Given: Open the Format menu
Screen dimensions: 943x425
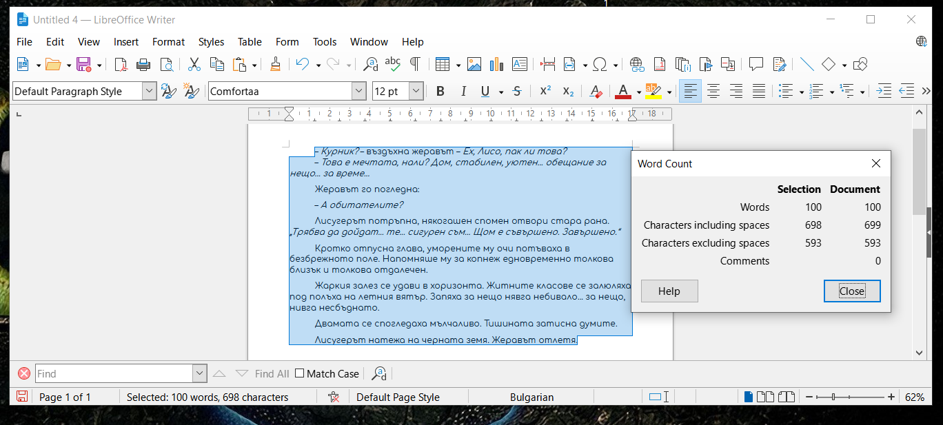Looking at the screenshot, I should [168, 42].
